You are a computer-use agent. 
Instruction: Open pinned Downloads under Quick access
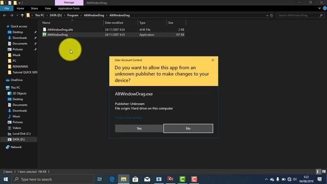click(19, 38)
